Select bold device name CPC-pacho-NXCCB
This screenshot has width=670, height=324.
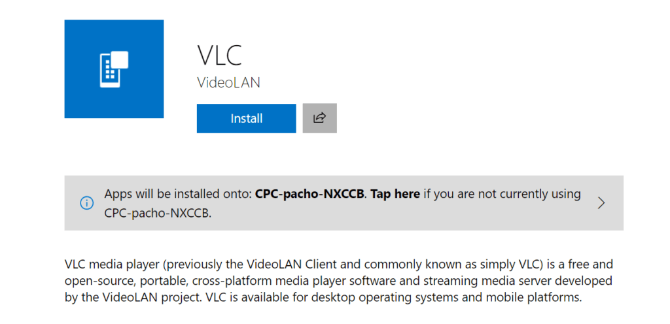pos(309,194)
